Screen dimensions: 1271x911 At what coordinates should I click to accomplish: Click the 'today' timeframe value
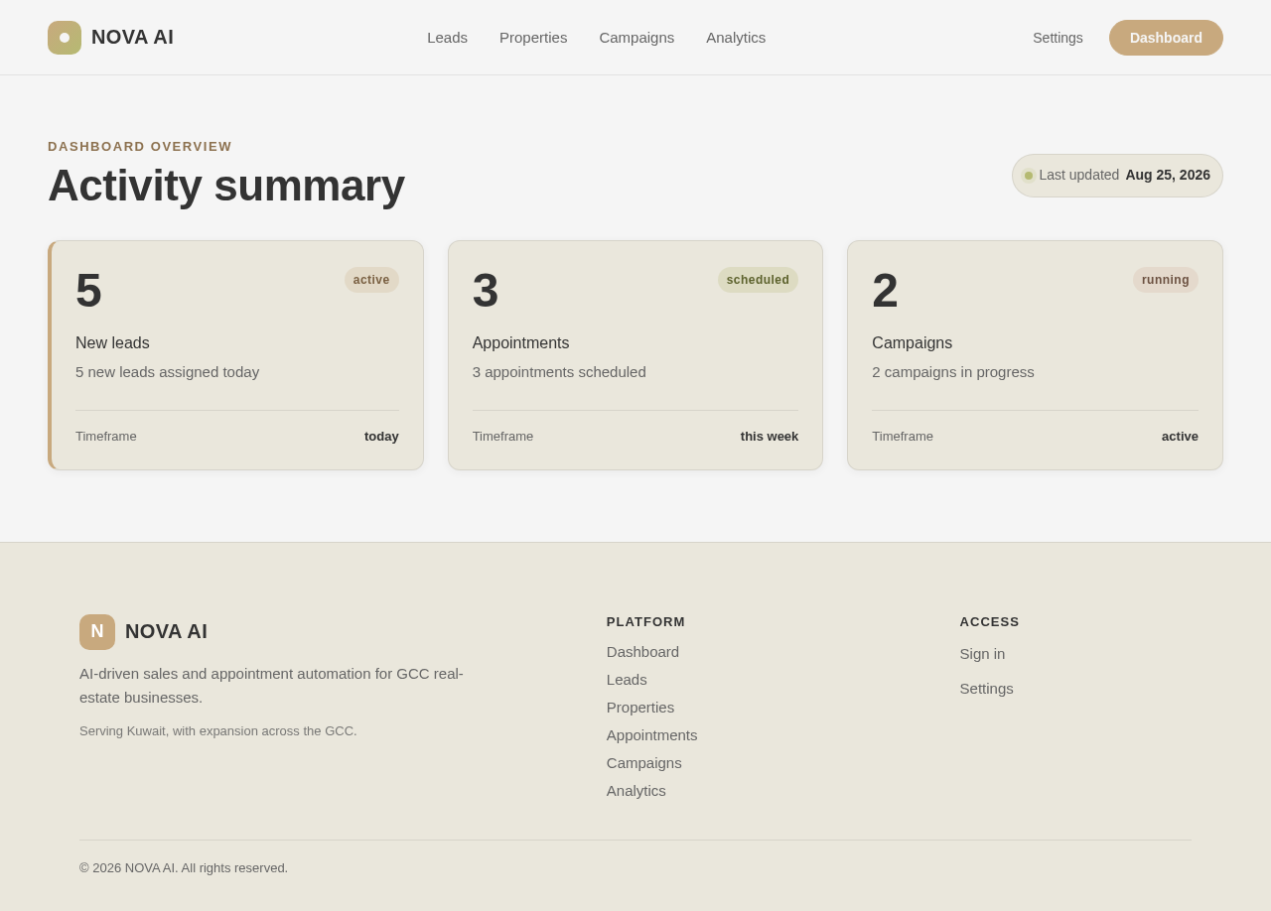[381, 437]
